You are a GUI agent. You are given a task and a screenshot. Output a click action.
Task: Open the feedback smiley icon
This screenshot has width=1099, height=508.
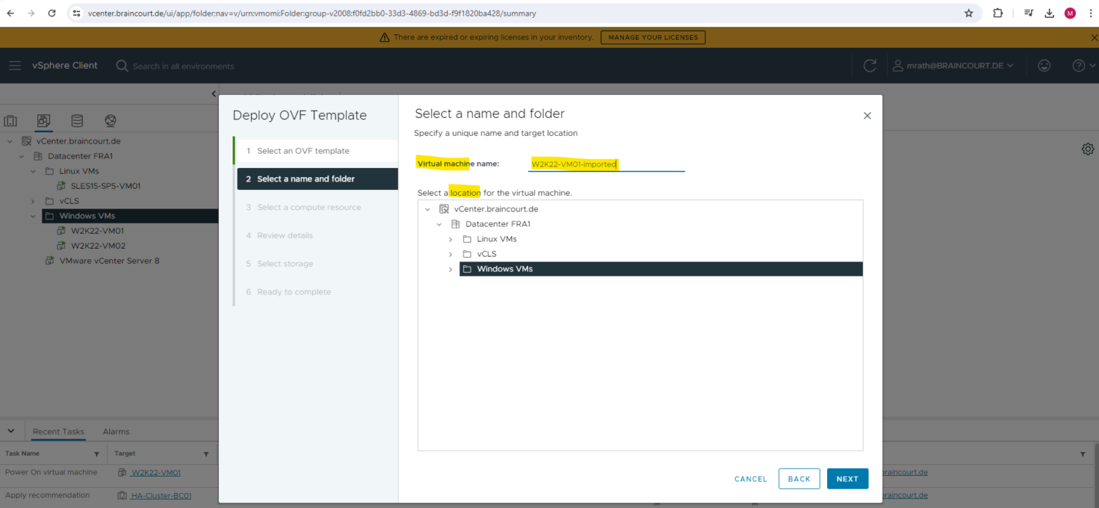point(1044,65)
